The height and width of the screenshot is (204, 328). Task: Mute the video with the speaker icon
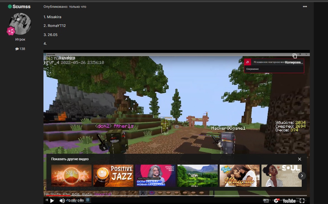pos(62,201)
